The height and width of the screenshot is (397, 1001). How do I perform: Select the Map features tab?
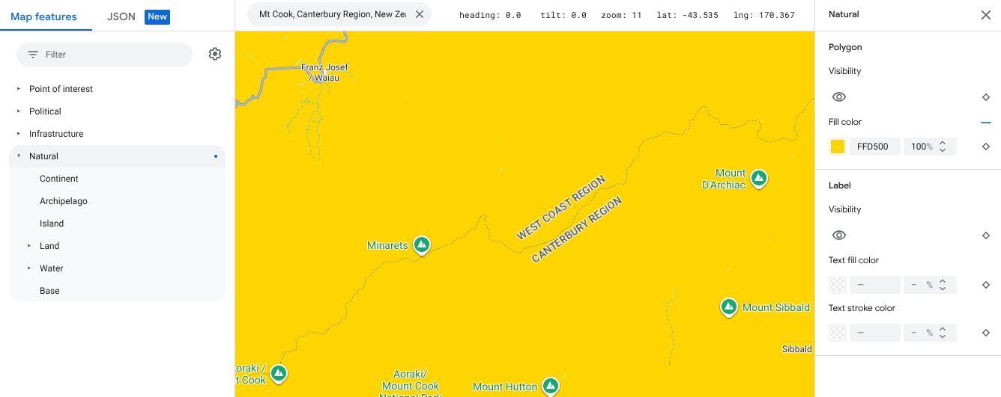[x=43, y=16]
